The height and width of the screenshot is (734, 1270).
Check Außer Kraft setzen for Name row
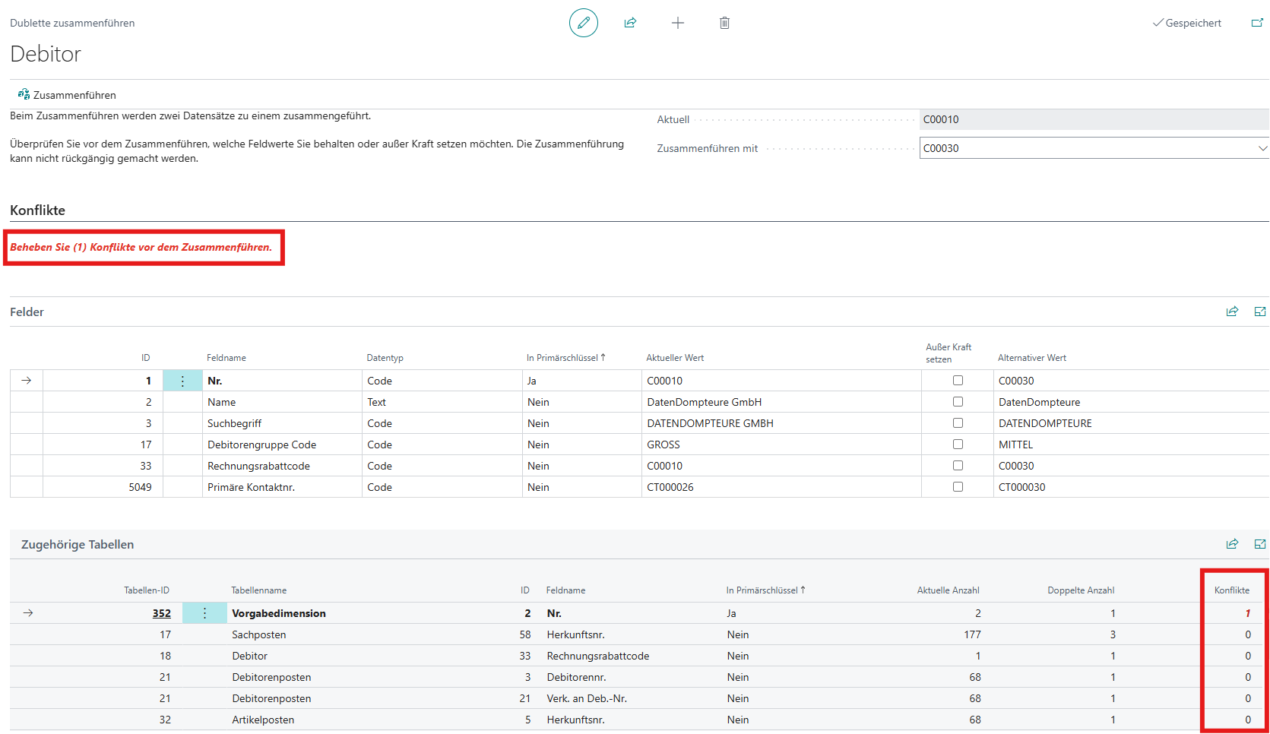[958, 402]
